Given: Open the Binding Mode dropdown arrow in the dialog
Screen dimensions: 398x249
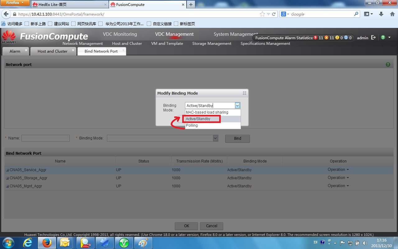Looking at the screenshot, I should pyautogui.click(x=237, y=106).
